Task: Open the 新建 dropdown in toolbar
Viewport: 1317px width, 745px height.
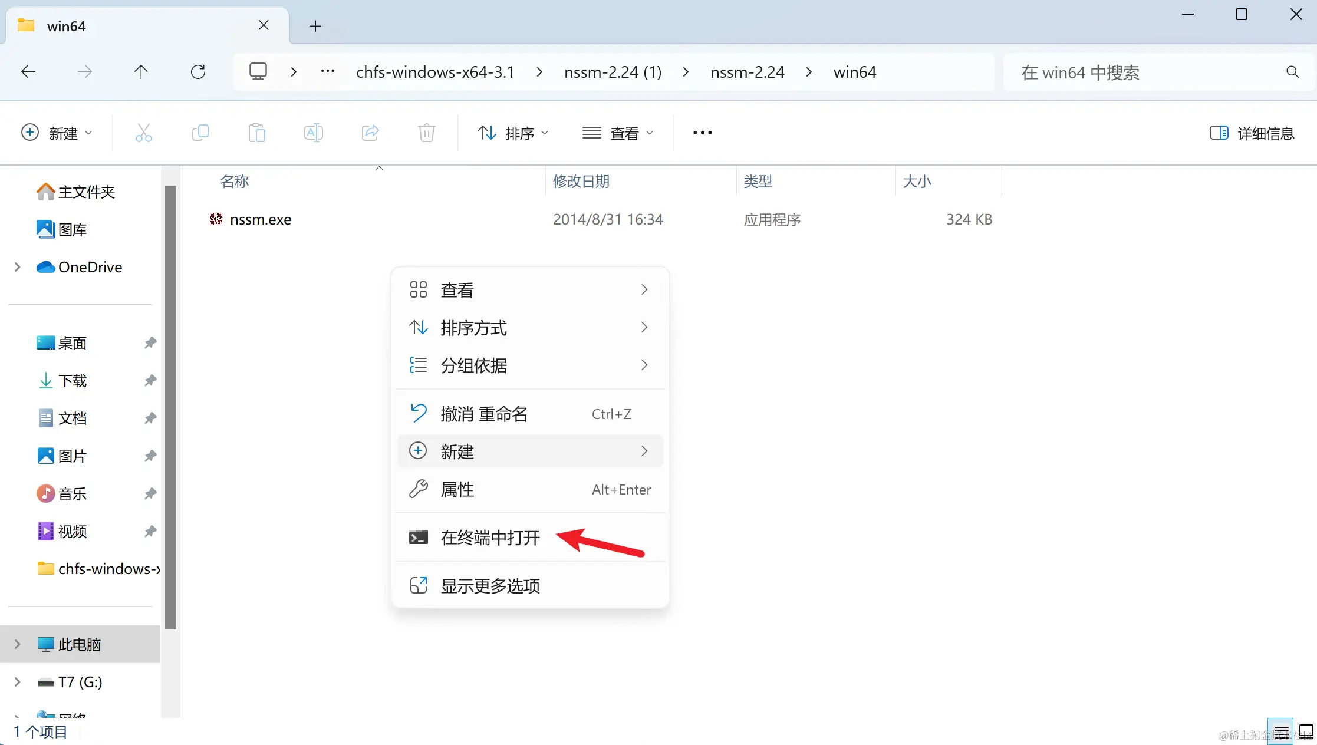Action: click(x=57, y=133)
